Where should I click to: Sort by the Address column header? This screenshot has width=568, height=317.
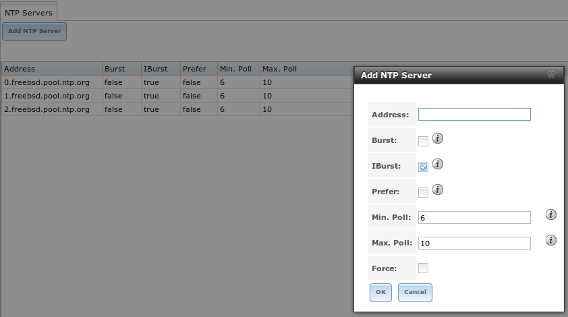pyautogui.click(x=52, y=69)
